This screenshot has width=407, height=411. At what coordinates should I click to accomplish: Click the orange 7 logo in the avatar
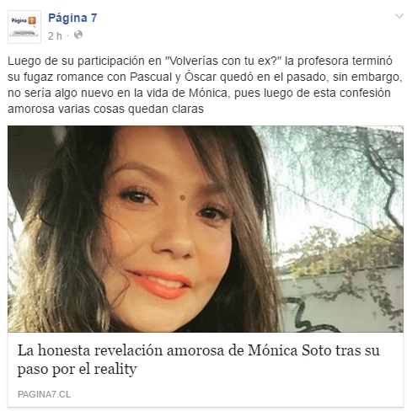click(32, 20)
